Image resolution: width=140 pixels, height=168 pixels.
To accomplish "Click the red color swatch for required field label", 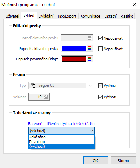I will pyautogui.click(x=74, y=59).
